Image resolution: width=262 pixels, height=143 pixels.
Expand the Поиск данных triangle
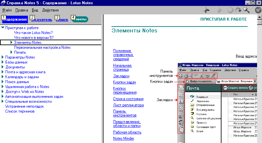tap(3, 82)
